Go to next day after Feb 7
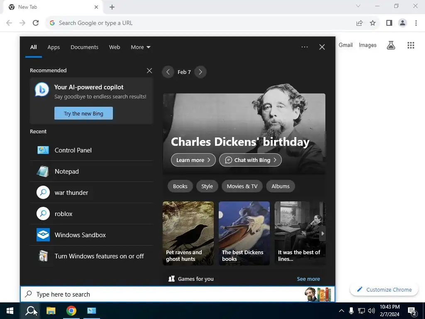This screenshot has width=425, height=319. (x=200, y=72)
